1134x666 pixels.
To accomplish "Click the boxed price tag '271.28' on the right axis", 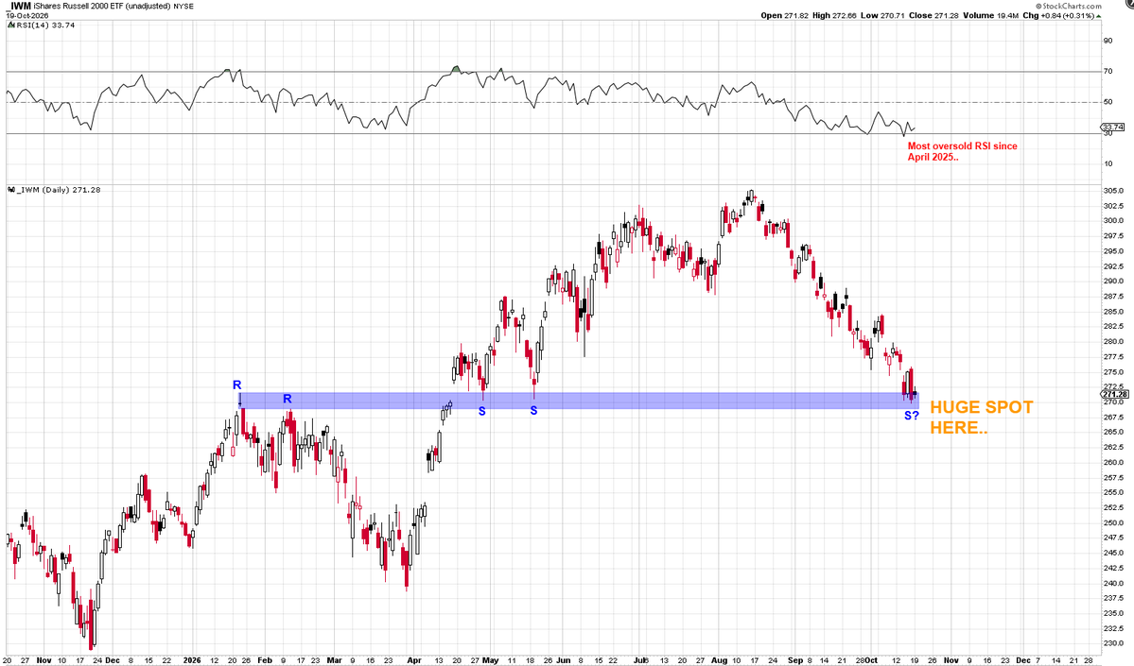I will coord(1114,394).
